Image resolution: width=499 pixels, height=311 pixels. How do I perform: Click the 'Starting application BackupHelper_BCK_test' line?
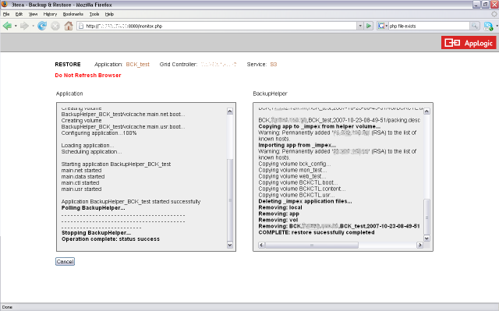coord(116,164)
